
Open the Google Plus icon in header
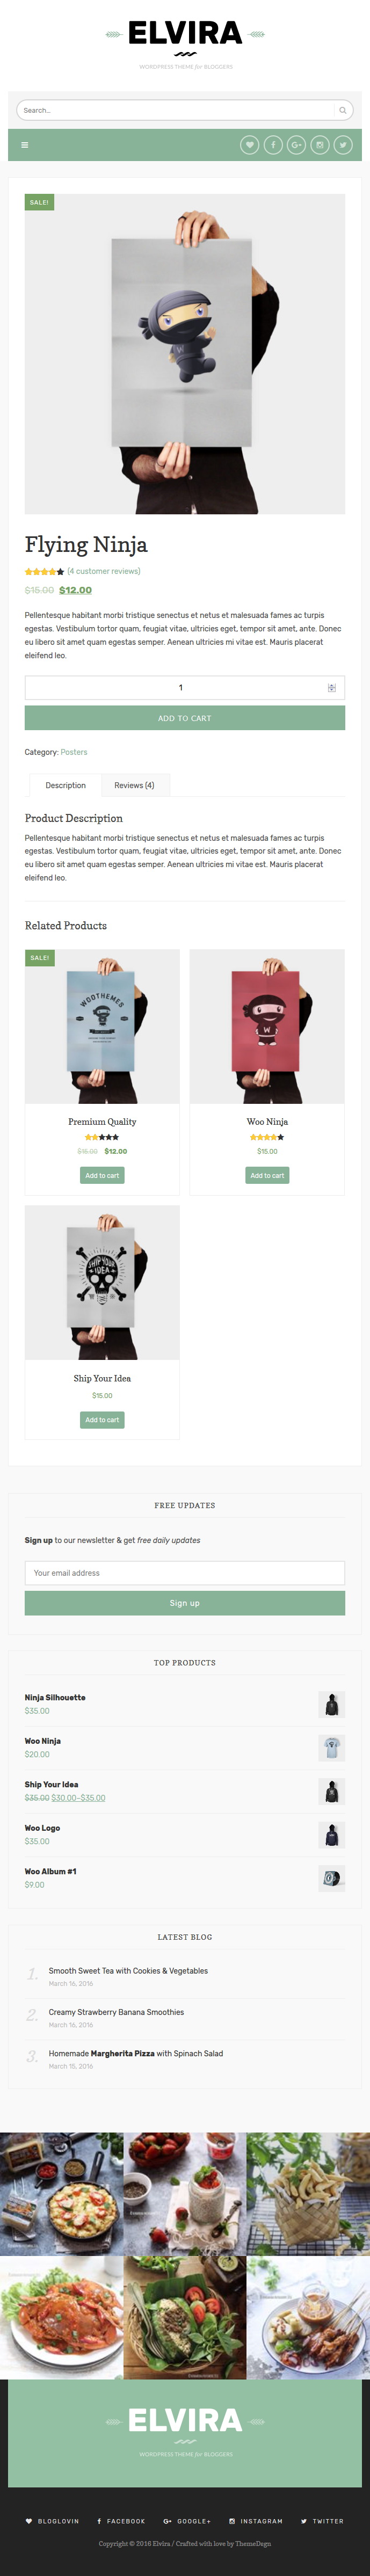pos(296,145)
